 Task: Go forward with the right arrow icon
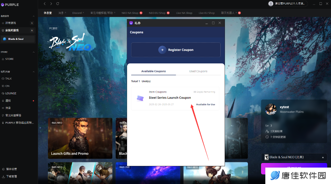click(51, 4)
